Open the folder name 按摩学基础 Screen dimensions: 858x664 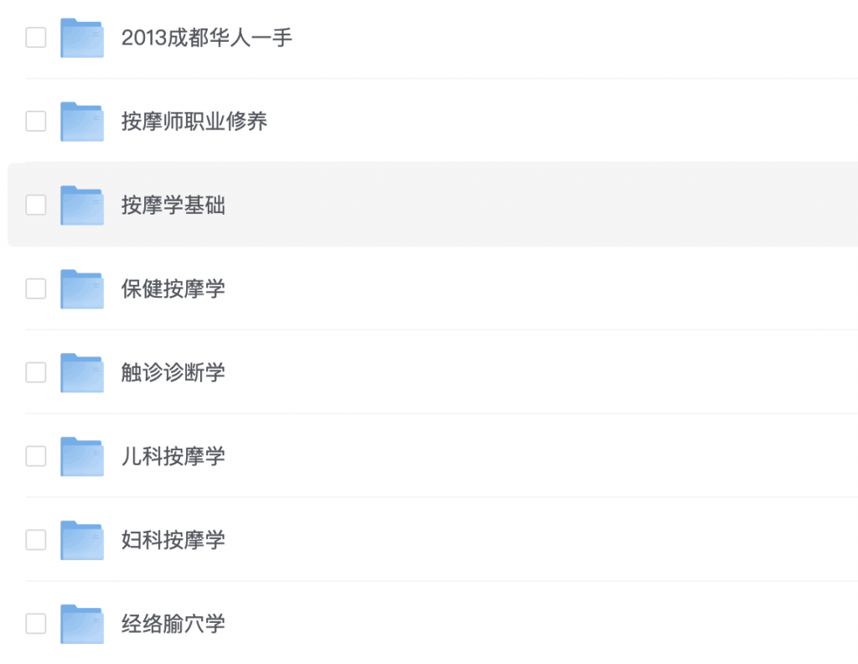[173, 205]
